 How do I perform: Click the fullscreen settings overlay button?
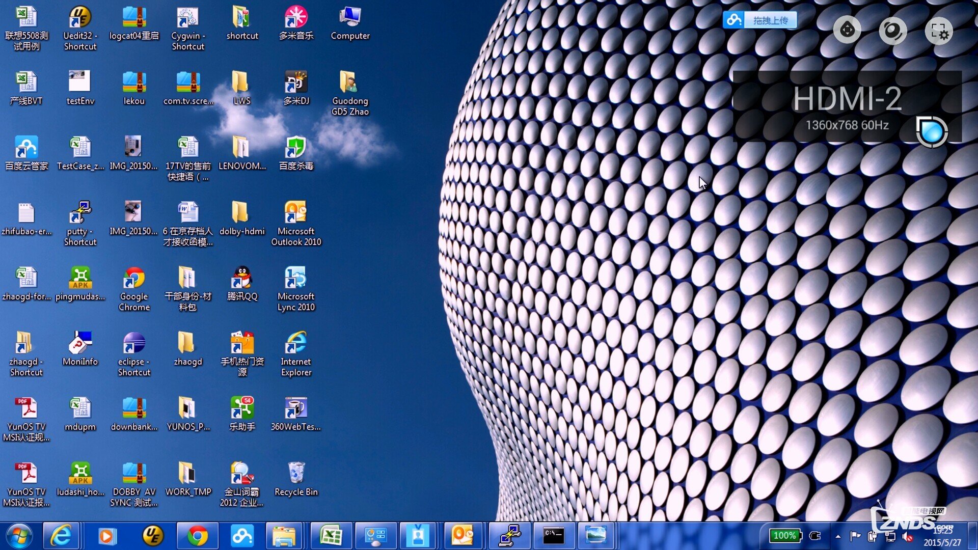coord(938,31)
